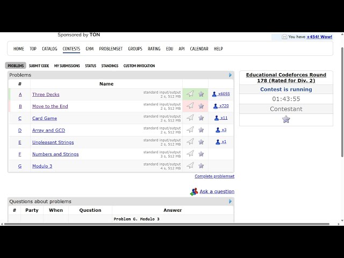This screenshot has width=344, height=258.
Task: Switch to the SUBMIT CODE tab
Action: click(39, 66)
